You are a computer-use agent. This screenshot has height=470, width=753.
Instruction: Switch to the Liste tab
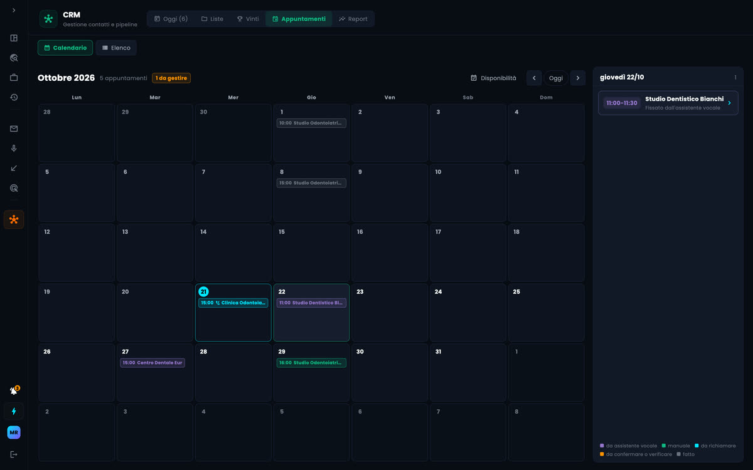(212, 19)
